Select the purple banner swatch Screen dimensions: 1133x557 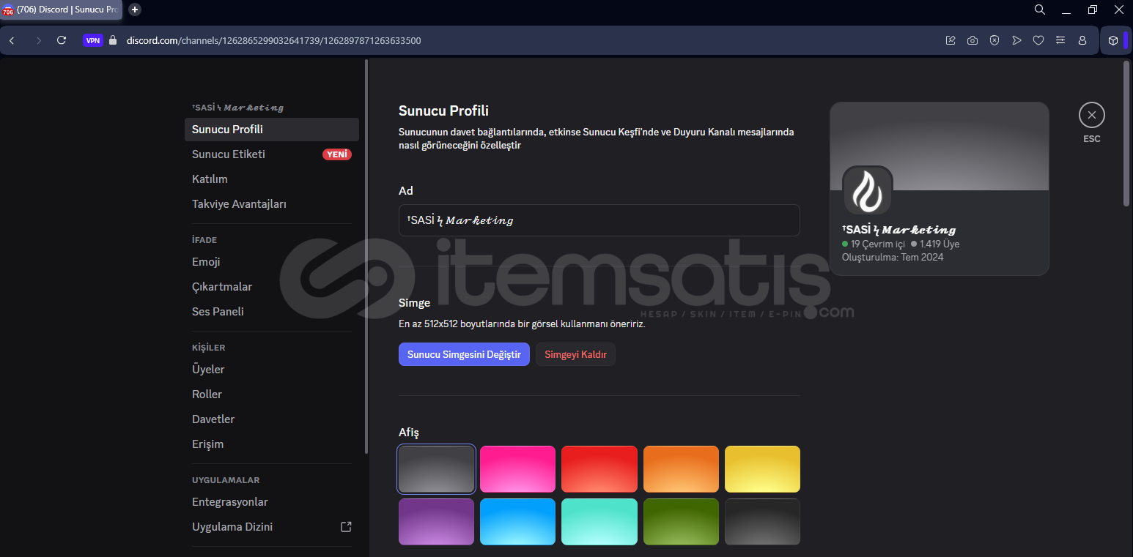coord(437,522)
